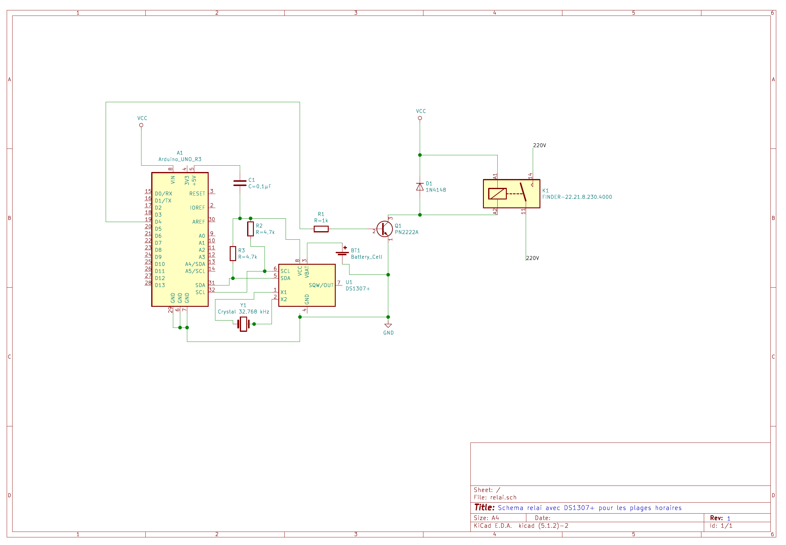Image resolution: width=786 pixels, height=545 pixels.
Task: Click the VCC power symbol above the Arduino
Action: (x=141, y=125)
